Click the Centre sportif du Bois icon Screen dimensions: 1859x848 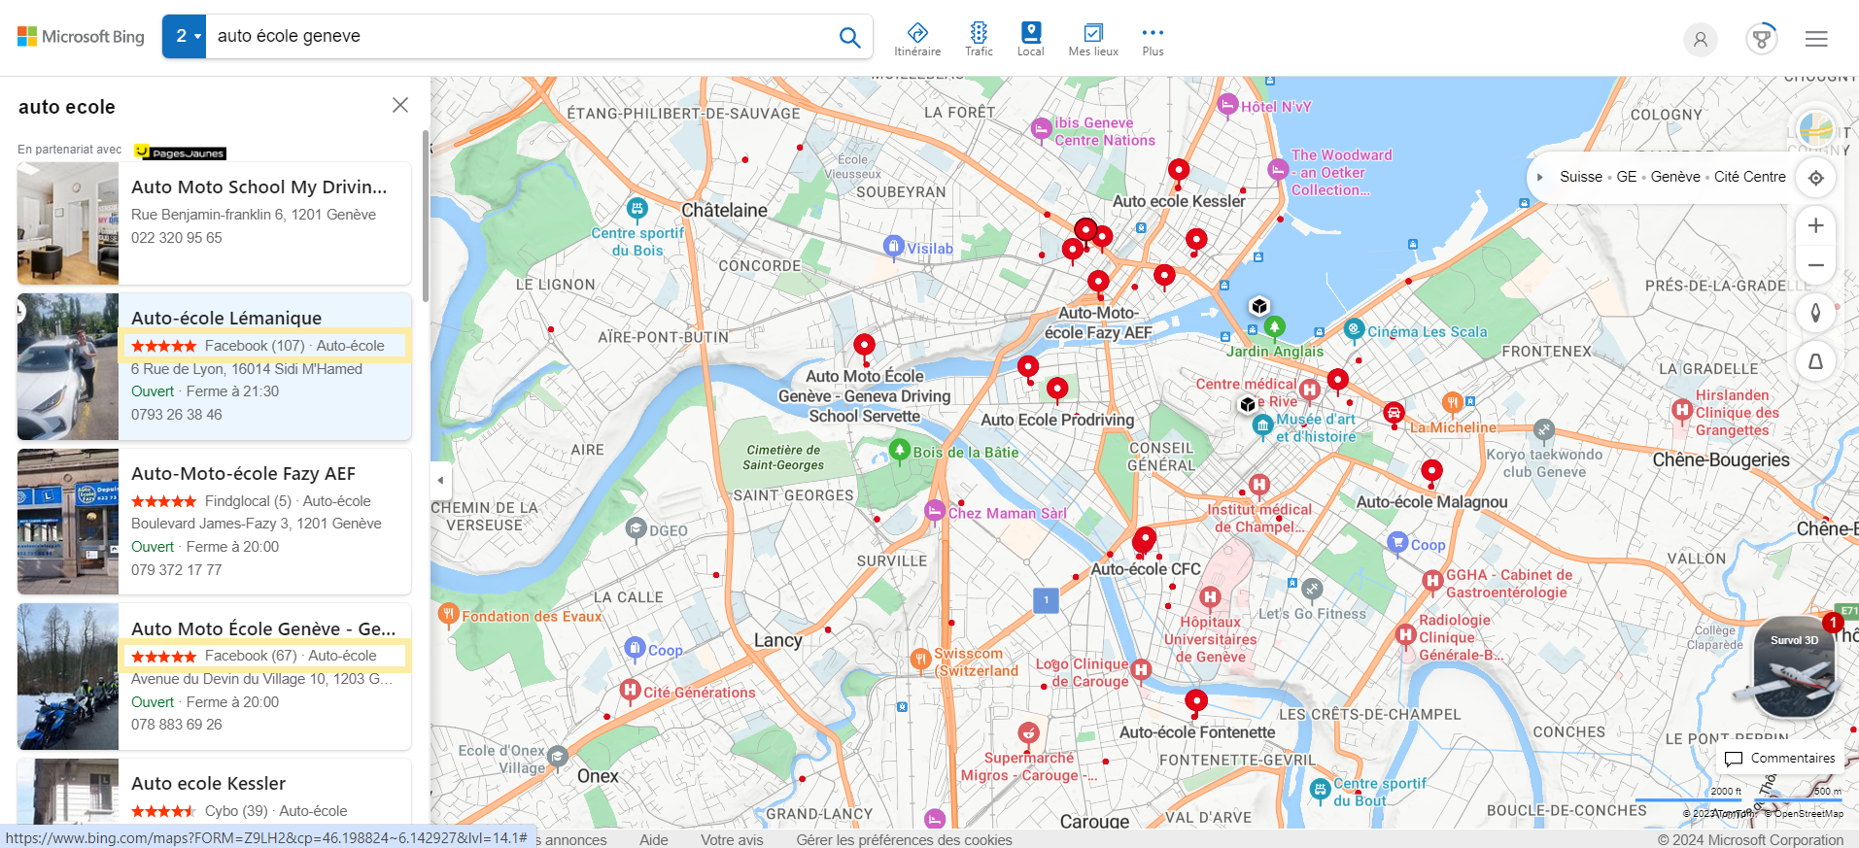(x=637, y=208)
